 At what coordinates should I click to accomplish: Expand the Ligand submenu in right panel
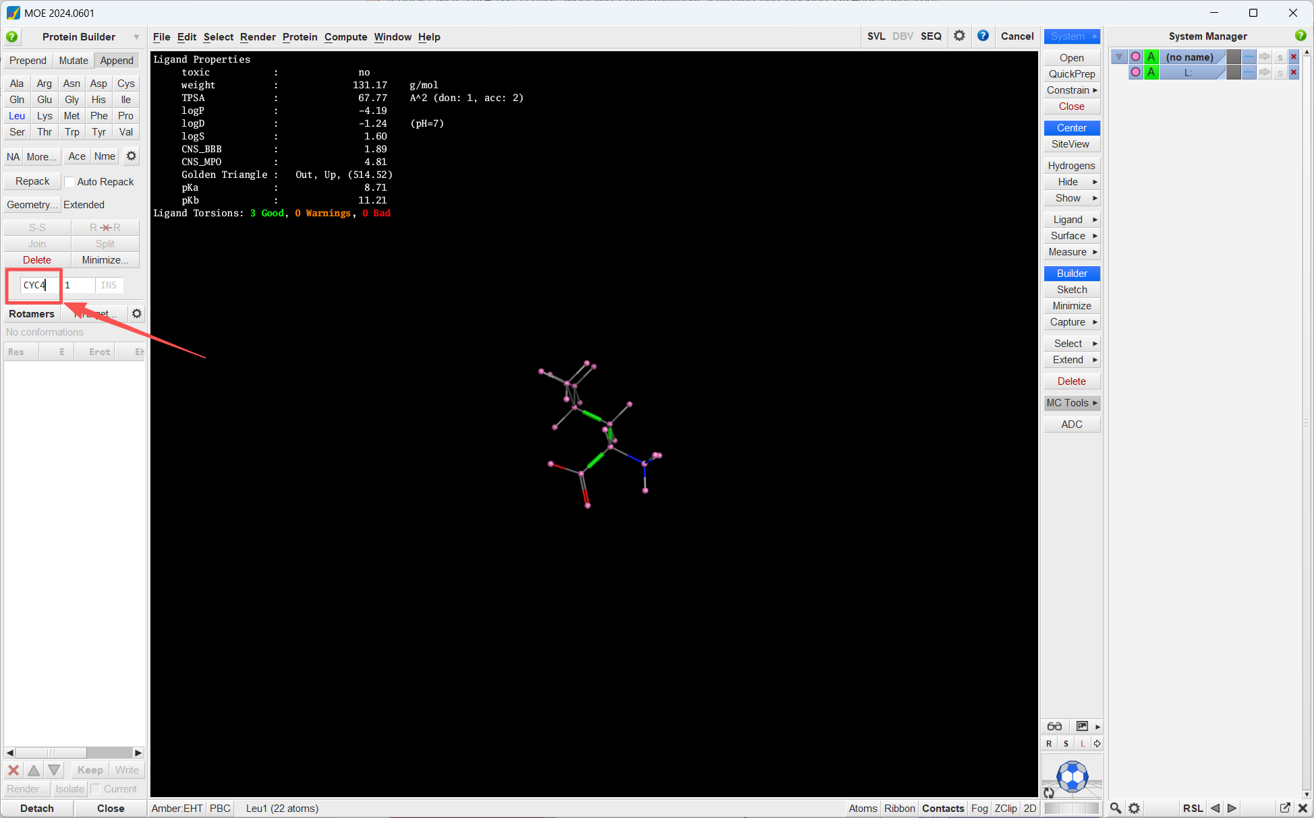point(1072,220)
